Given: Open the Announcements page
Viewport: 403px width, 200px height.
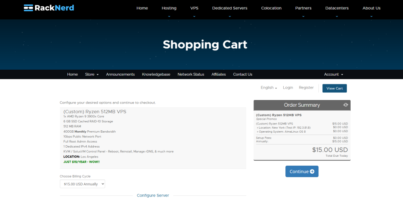Looking at the screenshot, I should (120, 74).
